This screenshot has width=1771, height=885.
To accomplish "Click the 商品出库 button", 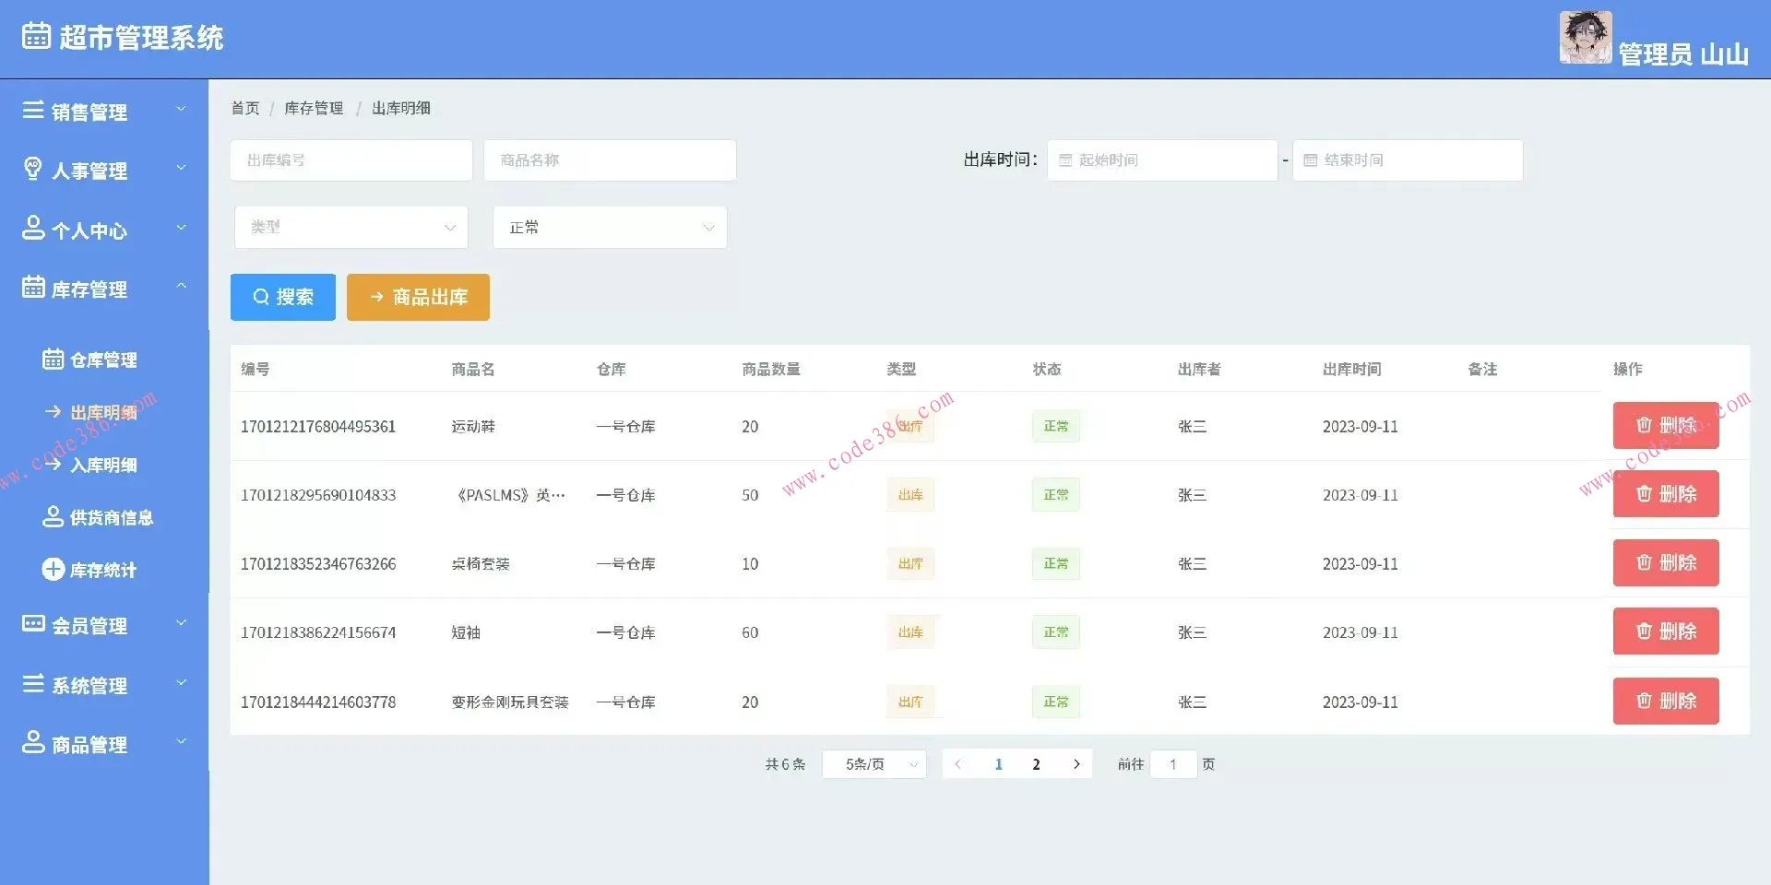I will 417,297.
